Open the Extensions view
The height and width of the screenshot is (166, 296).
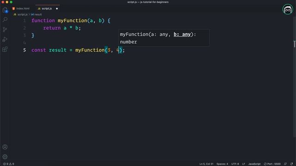(5, 49)
